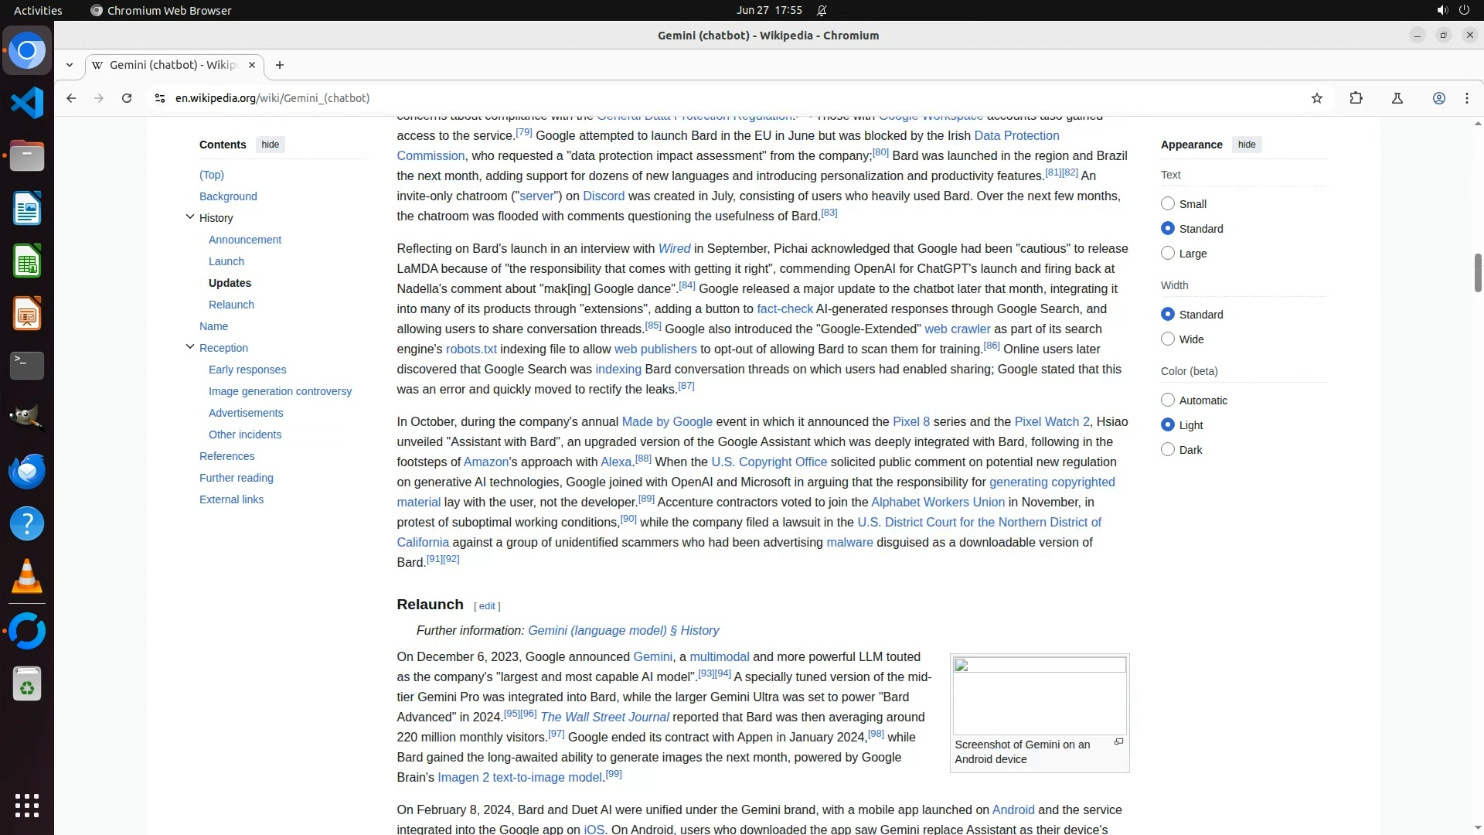Enlarge the Gemini Android screenshot thumbnail icon
Viewport: 1484px width, 835px height.
(1118, 742)
